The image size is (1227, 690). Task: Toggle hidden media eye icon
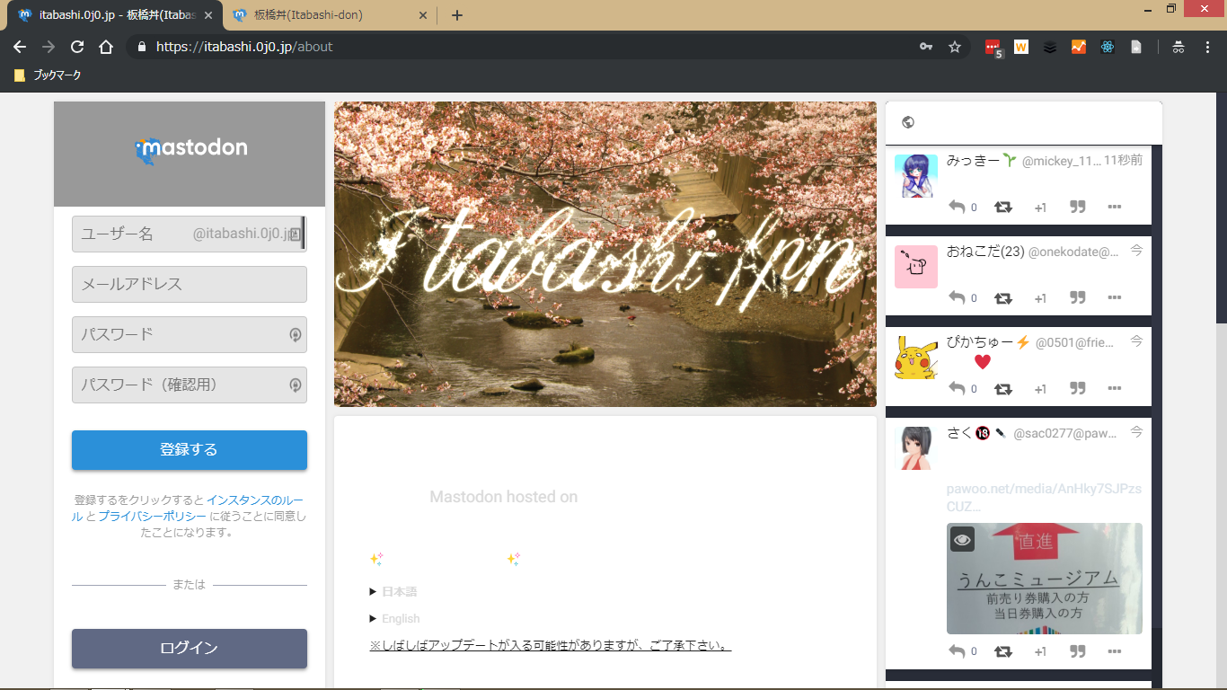963,539
